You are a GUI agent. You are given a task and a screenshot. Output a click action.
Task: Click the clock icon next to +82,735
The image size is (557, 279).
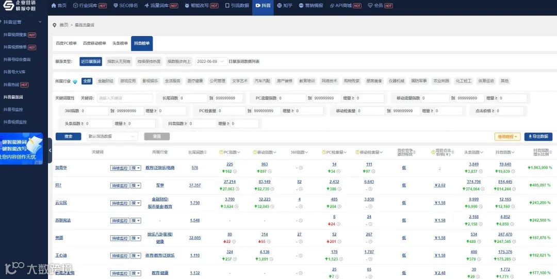point(273,189)
